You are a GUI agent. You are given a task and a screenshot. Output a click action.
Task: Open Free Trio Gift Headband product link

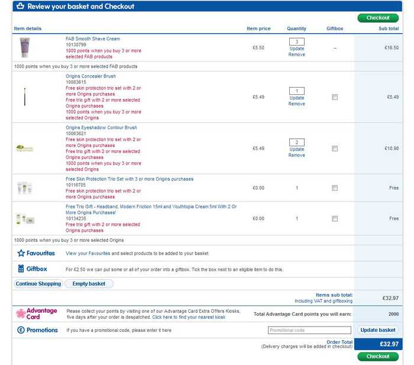point(151,210)
